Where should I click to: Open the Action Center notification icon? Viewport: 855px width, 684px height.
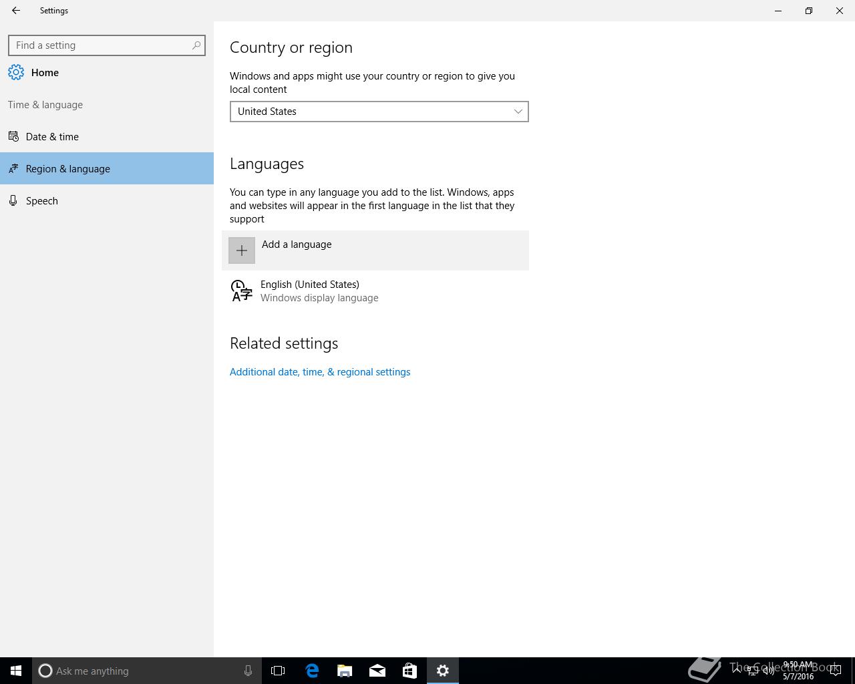point(835,671)
